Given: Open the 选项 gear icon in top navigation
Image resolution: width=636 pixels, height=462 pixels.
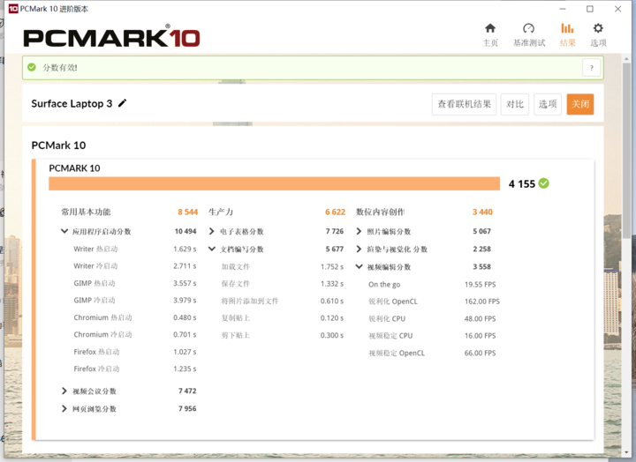Looking at the screenshot, I should click(x=598, y=28).
